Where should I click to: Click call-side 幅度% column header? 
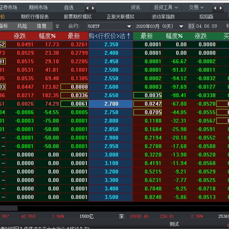pyautogui.click(x=47, y=36)
